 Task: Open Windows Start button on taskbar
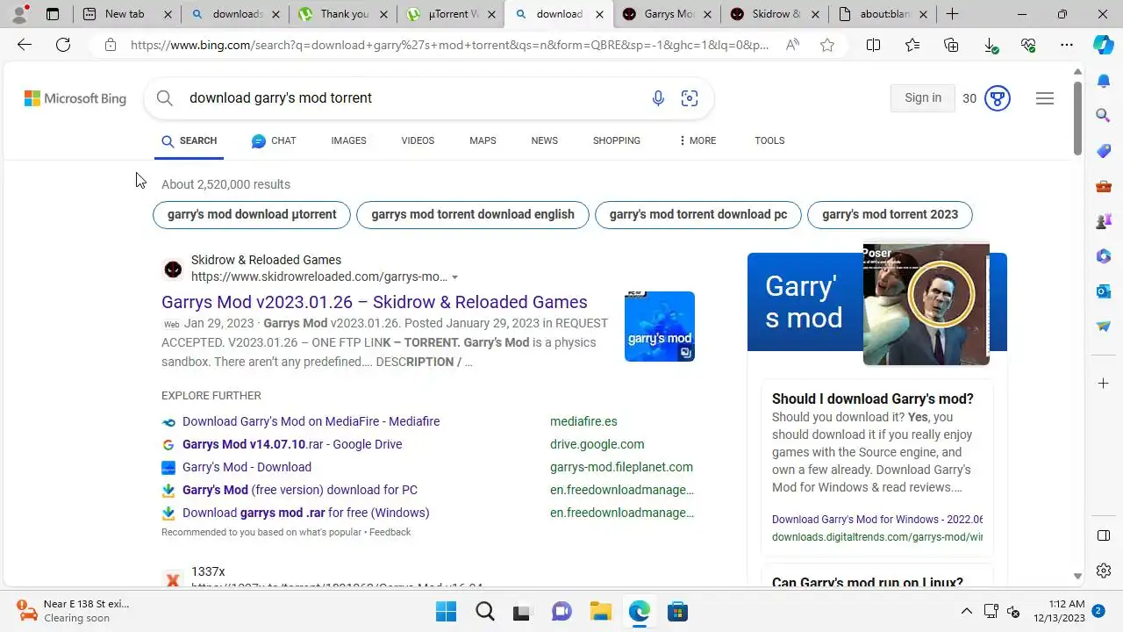[446, 611]
